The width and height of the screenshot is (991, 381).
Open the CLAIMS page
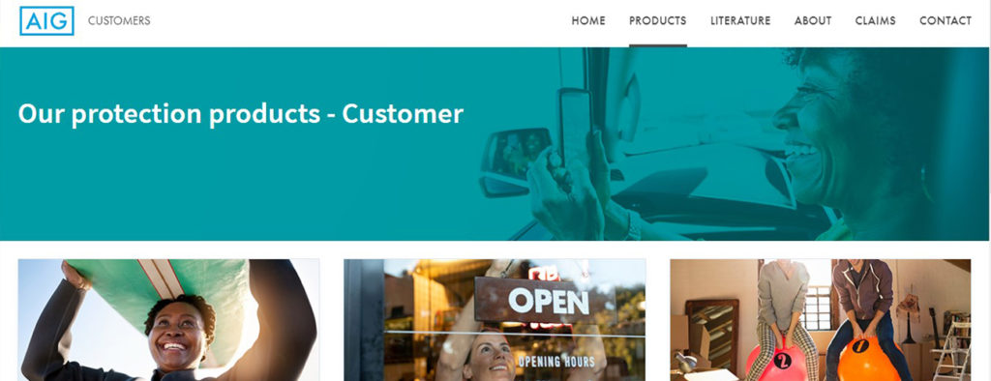click(x=875, y=21)
